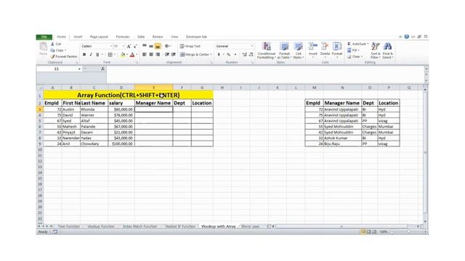The image size is (465, 261).
Task: Toggle Top Align
Action: coord(145,46)
